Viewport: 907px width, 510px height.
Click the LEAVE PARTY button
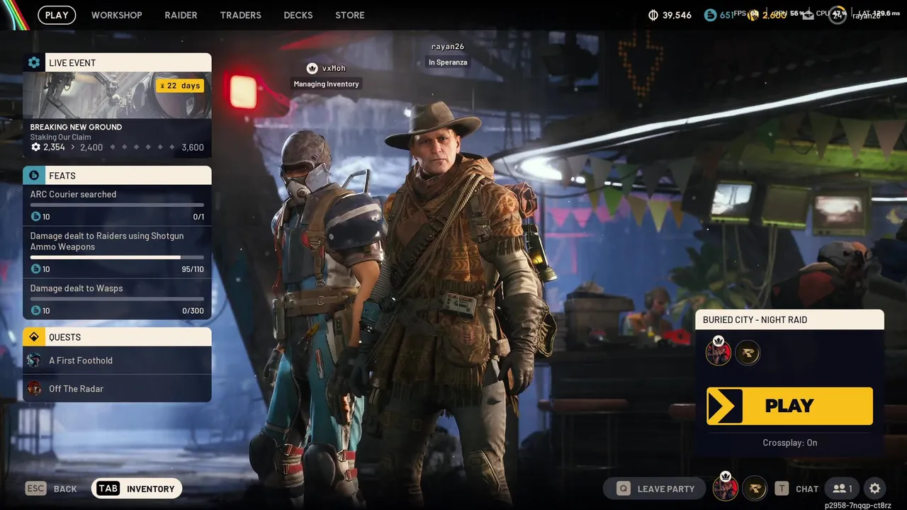pos(655,489)
